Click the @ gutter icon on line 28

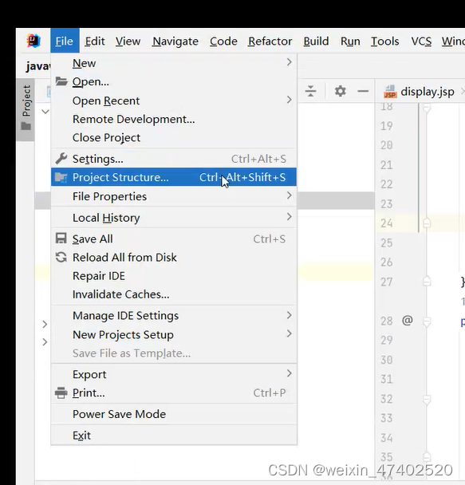coord(408,320)
